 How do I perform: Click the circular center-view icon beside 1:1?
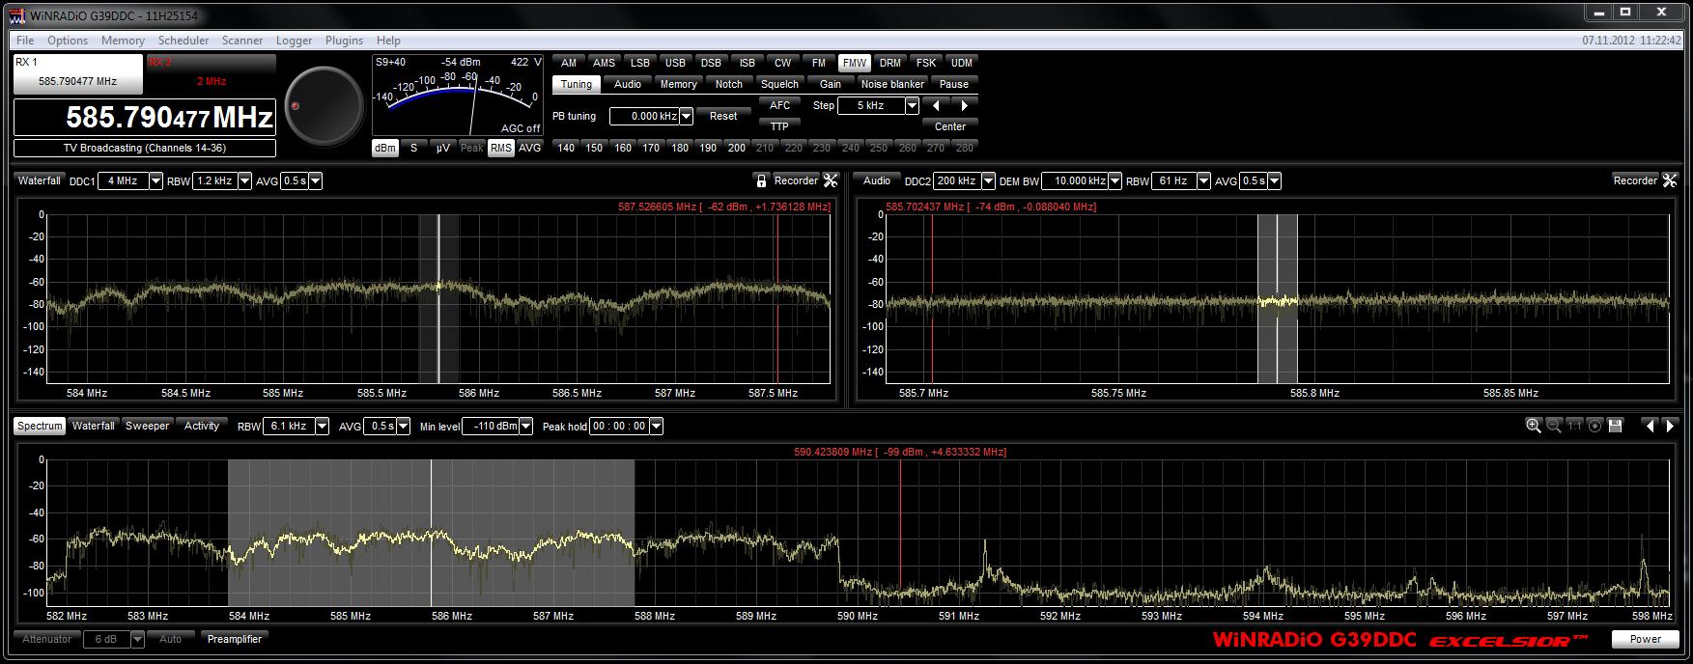click(x=1594, y=426)
